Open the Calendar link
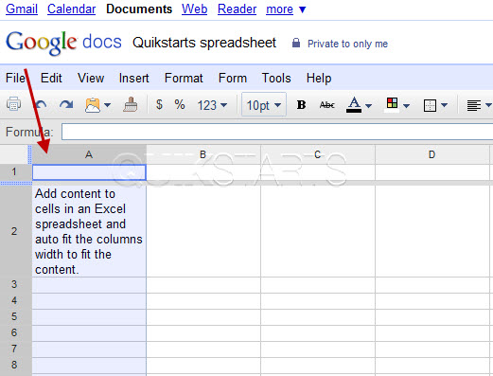This screenshot has height=376, width=493. pyautogui.click(x=71, y=9)
